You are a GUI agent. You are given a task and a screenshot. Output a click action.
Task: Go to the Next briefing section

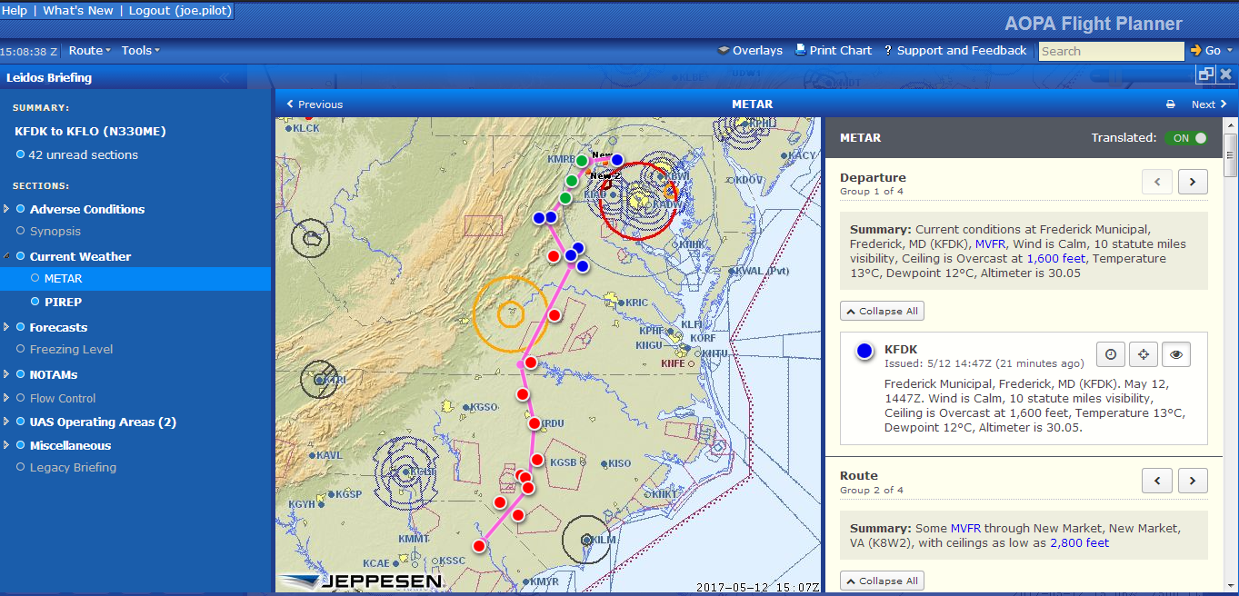[1209, 104]
